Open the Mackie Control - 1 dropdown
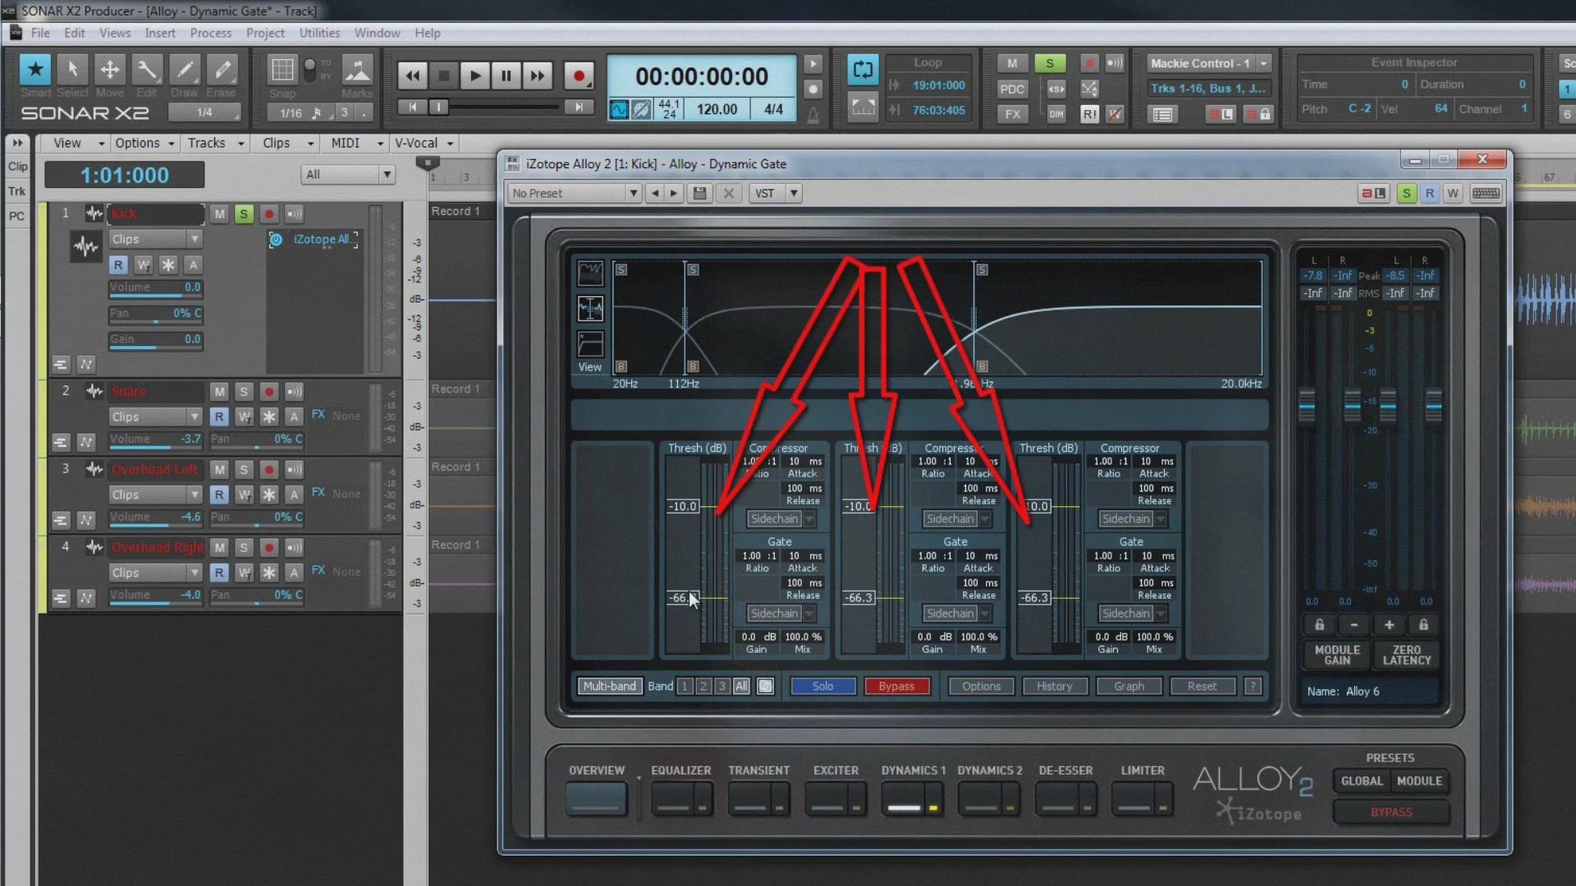The width and height of the screenshot is (1576, 886). pos(1208,63)
